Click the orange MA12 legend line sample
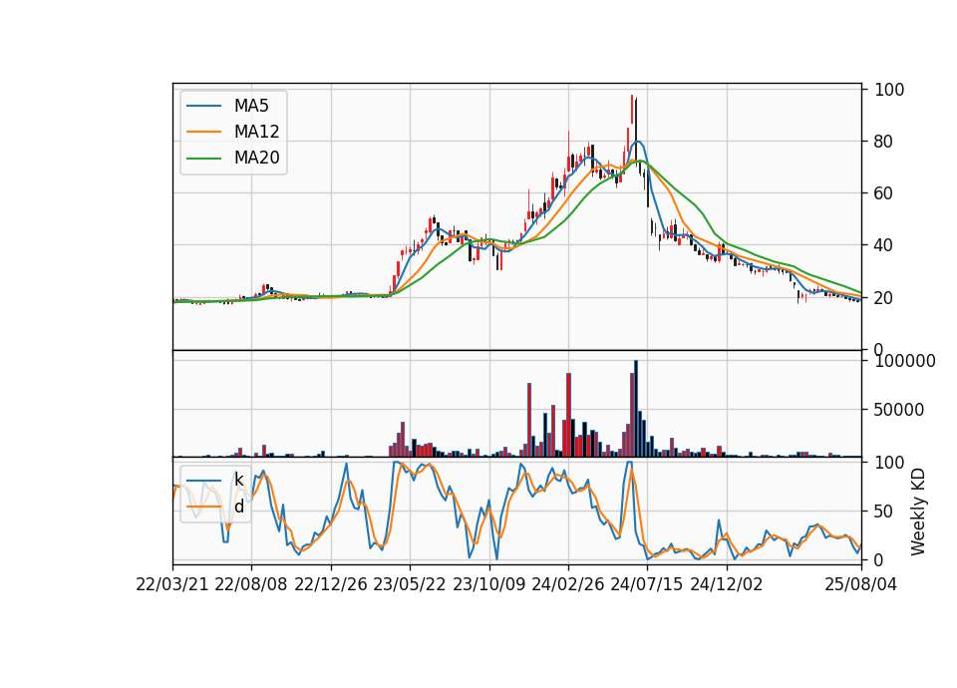The width and height of the screenshot is (957, 688). [203, 132]
